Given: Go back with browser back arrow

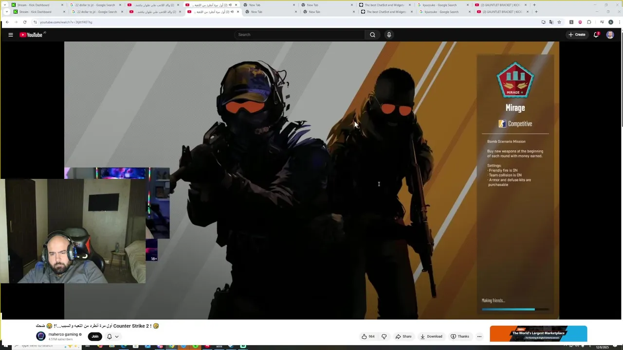Looking at the screenshot, I should pos(7,22).
